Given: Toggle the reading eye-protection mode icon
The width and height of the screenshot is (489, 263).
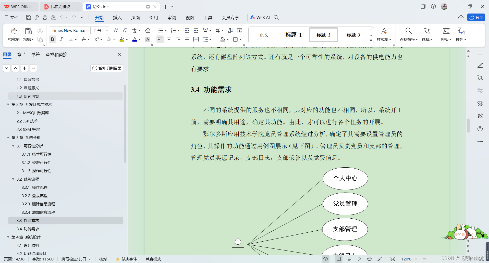Looking at the screenshot, I should point(326,259).
